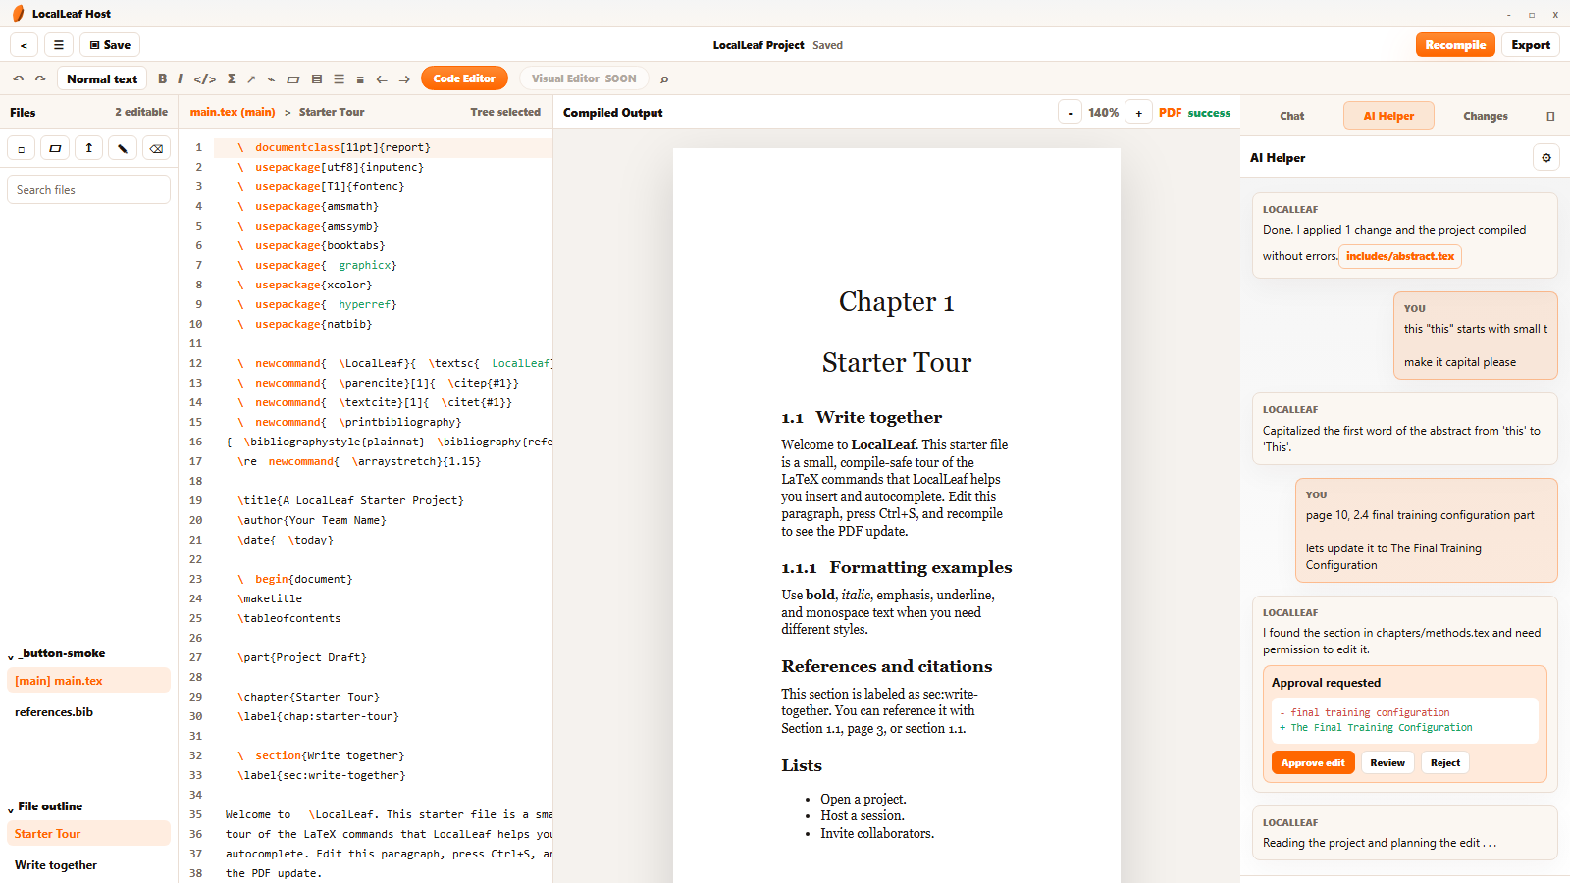This screenshot has width=1570, height=883.
Task: Switch to the Changes tab
Action: (1486, 116)
